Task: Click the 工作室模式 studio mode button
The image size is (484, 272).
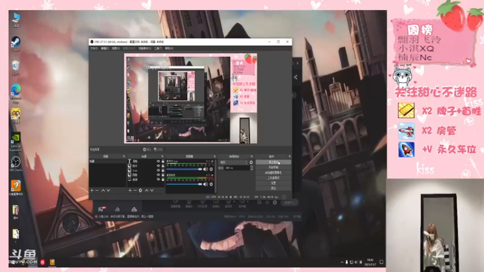Action: point(273,178)
